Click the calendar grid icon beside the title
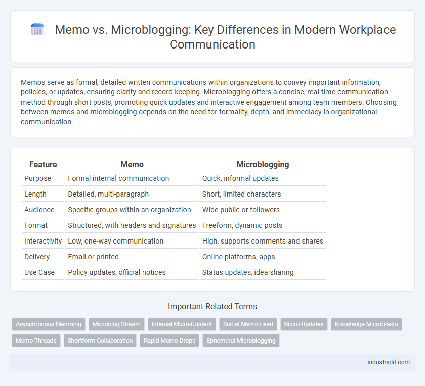The height and width of the screenshot is (386, 425). click(37, 29)
